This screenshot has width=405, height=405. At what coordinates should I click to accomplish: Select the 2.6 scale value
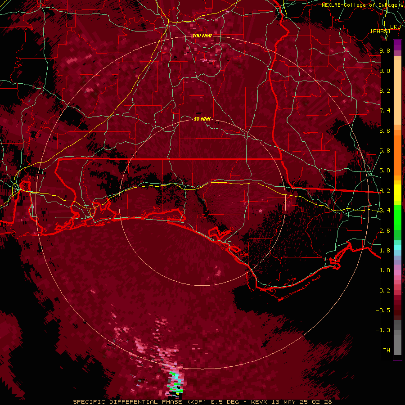[x=385, y=230]
